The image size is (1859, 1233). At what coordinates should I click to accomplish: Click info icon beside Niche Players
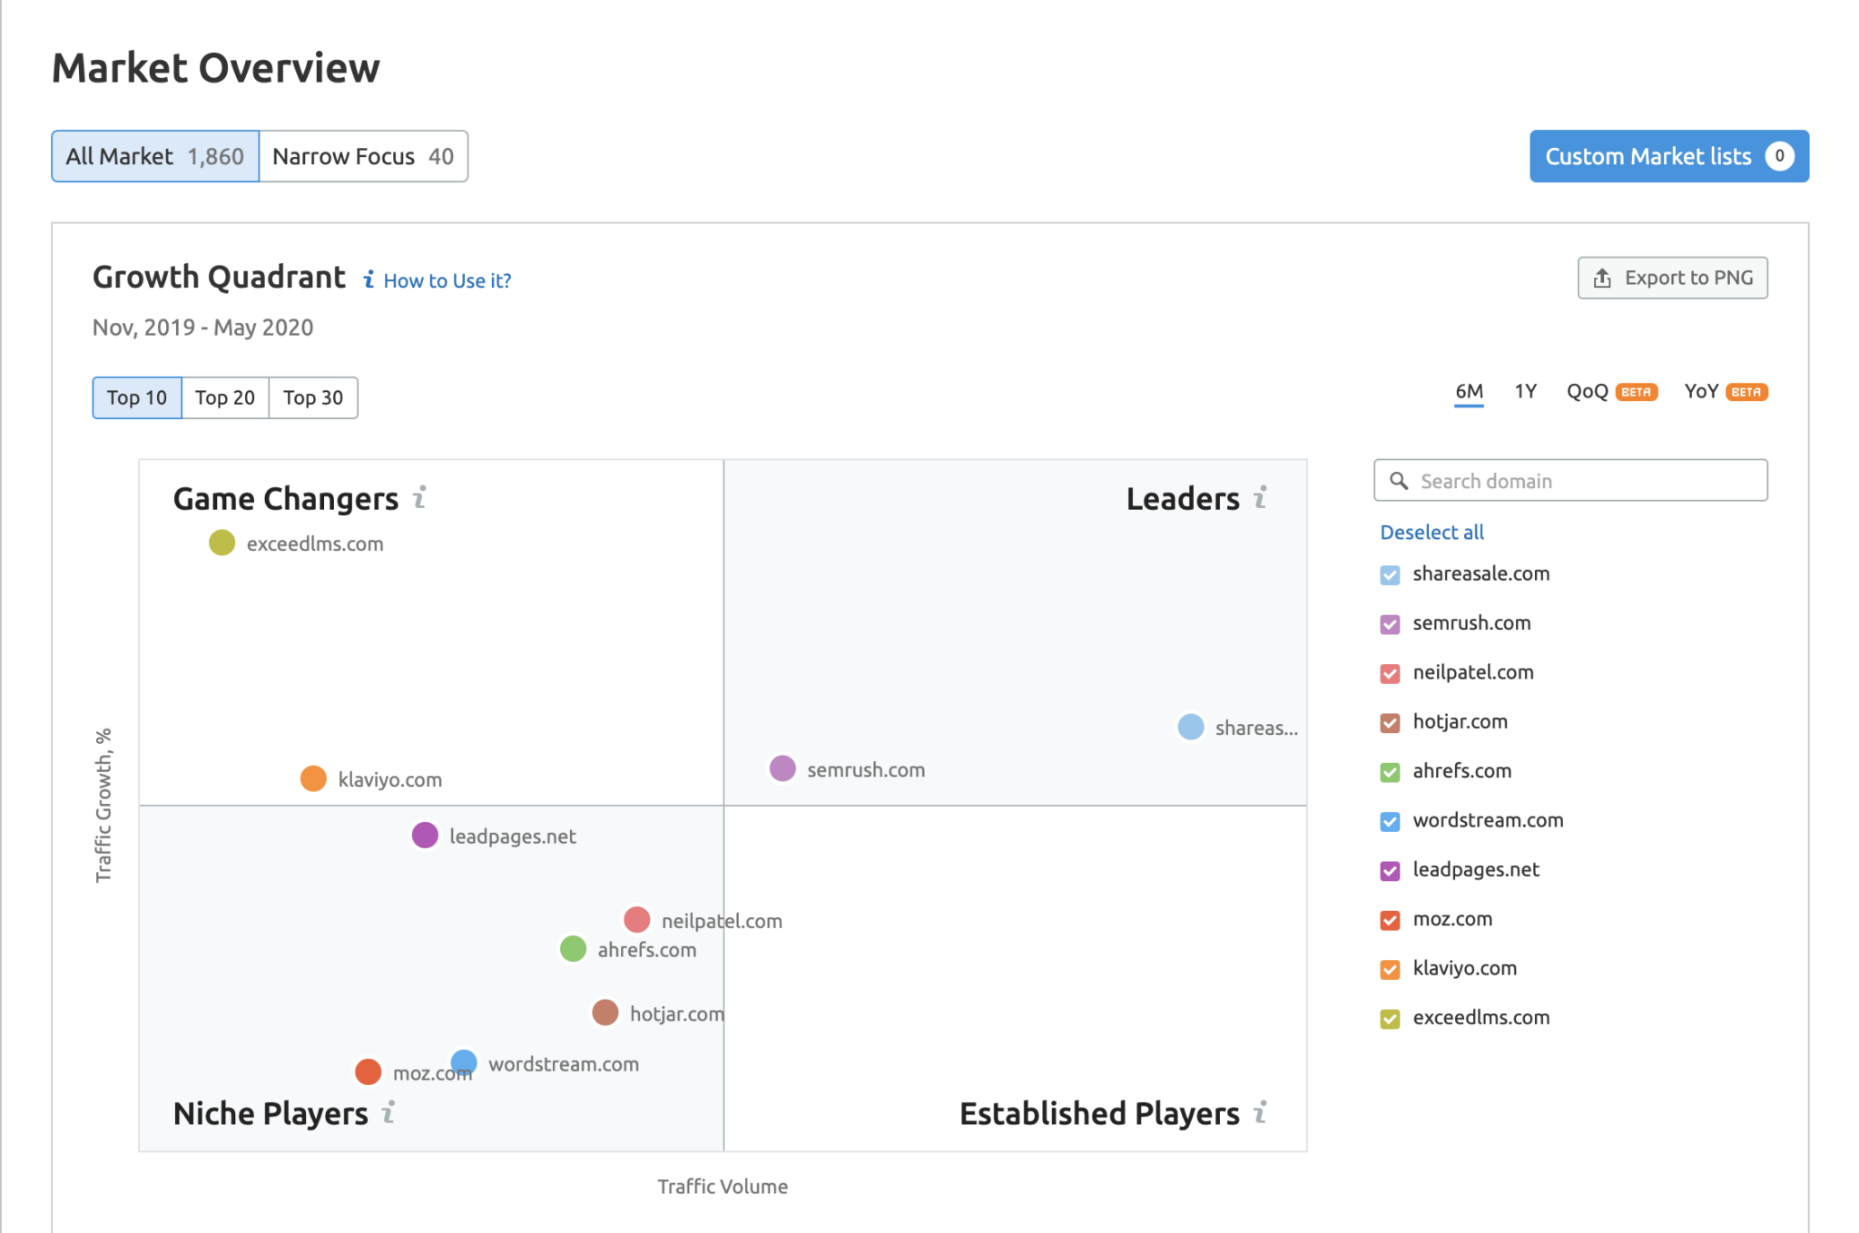tap(389, 1111)
